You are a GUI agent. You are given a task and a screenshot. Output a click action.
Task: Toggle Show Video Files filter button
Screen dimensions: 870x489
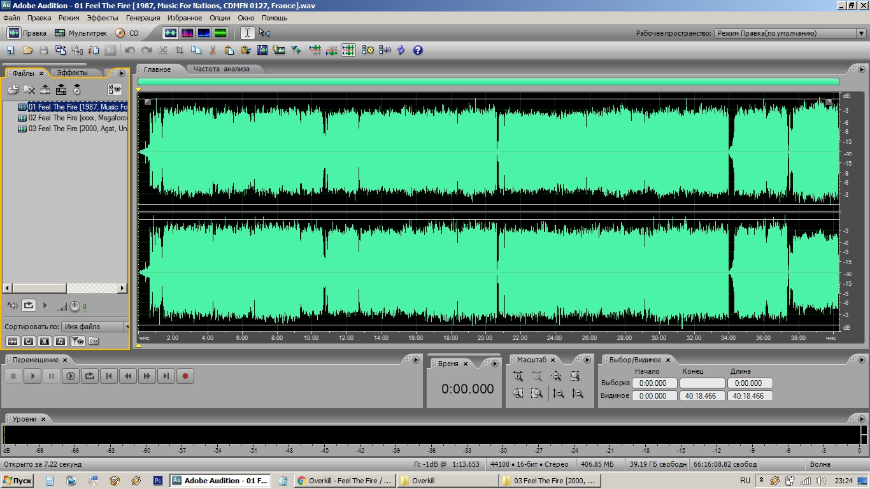[45, 341]
